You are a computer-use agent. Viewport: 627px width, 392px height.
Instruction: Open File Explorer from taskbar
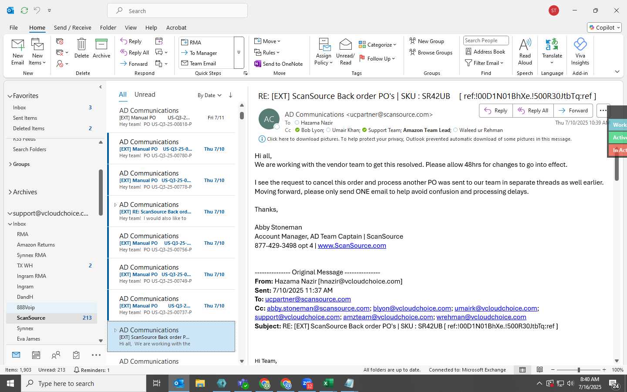tap(200, 383)
